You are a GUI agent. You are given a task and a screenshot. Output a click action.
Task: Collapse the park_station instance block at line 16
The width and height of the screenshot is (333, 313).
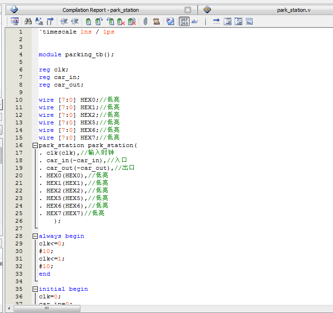click(35, 146)
